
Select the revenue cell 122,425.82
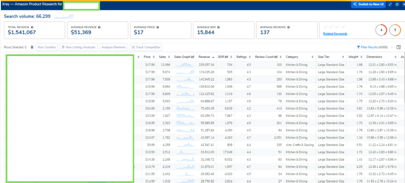tap(207, 94)
